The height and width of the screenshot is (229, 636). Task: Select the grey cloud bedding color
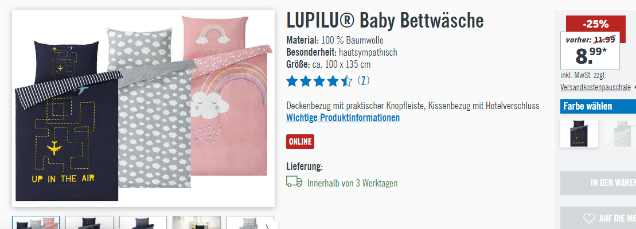[620, 134]
